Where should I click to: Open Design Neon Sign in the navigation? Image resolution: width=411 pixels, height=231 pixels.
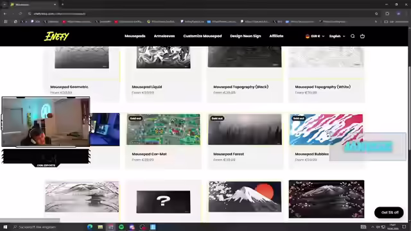[245, 36]
